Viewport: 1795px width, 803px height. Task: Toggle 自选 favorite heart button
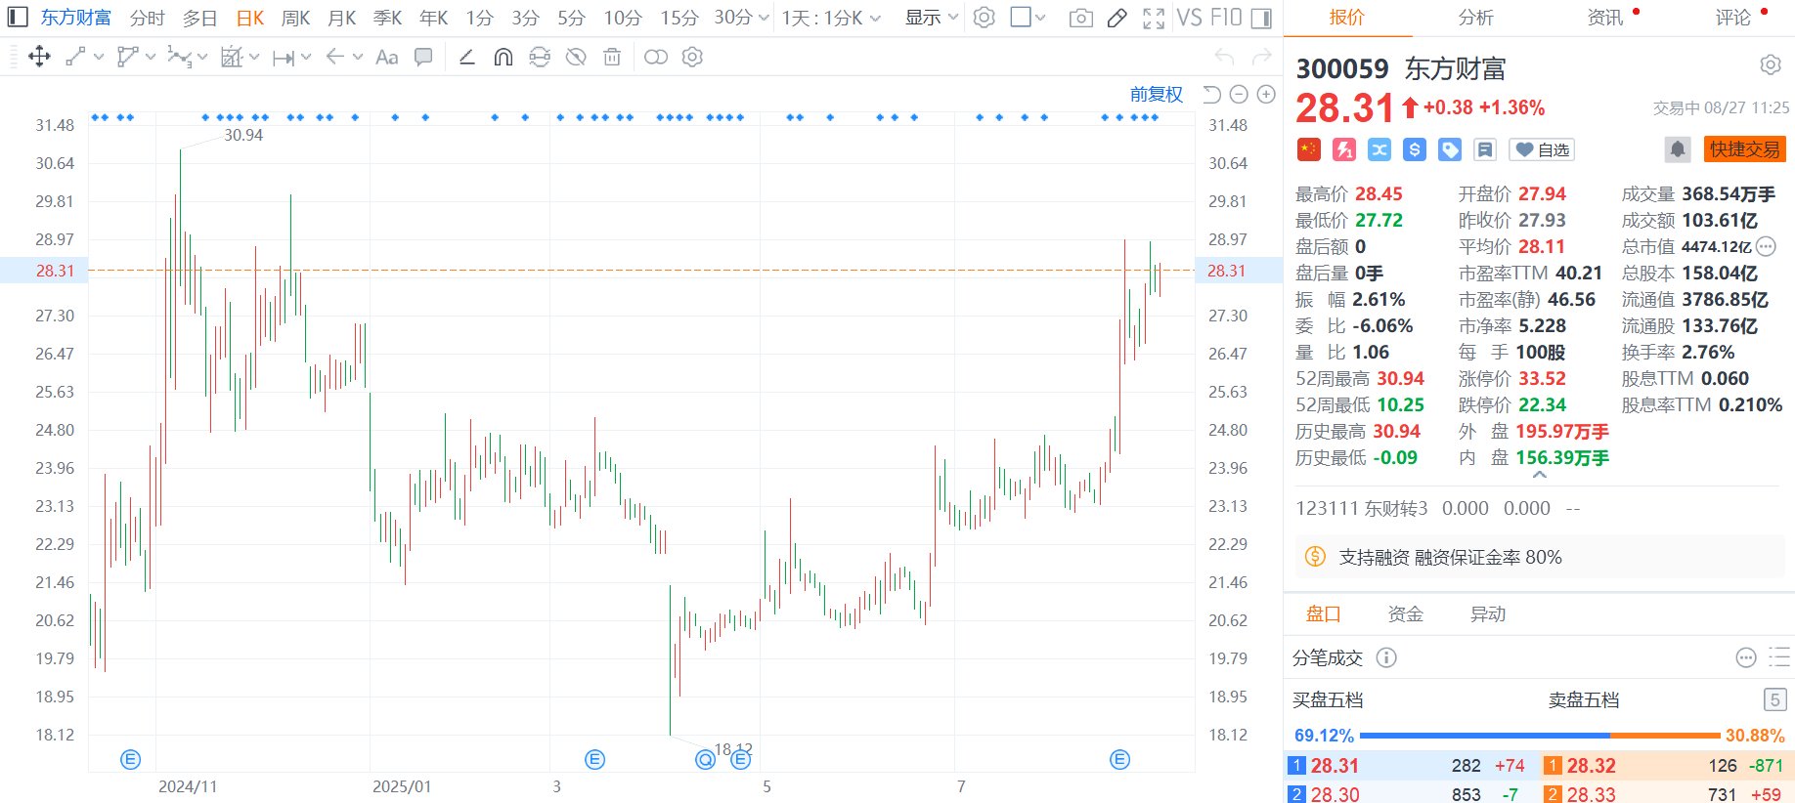click(1541, 149)
